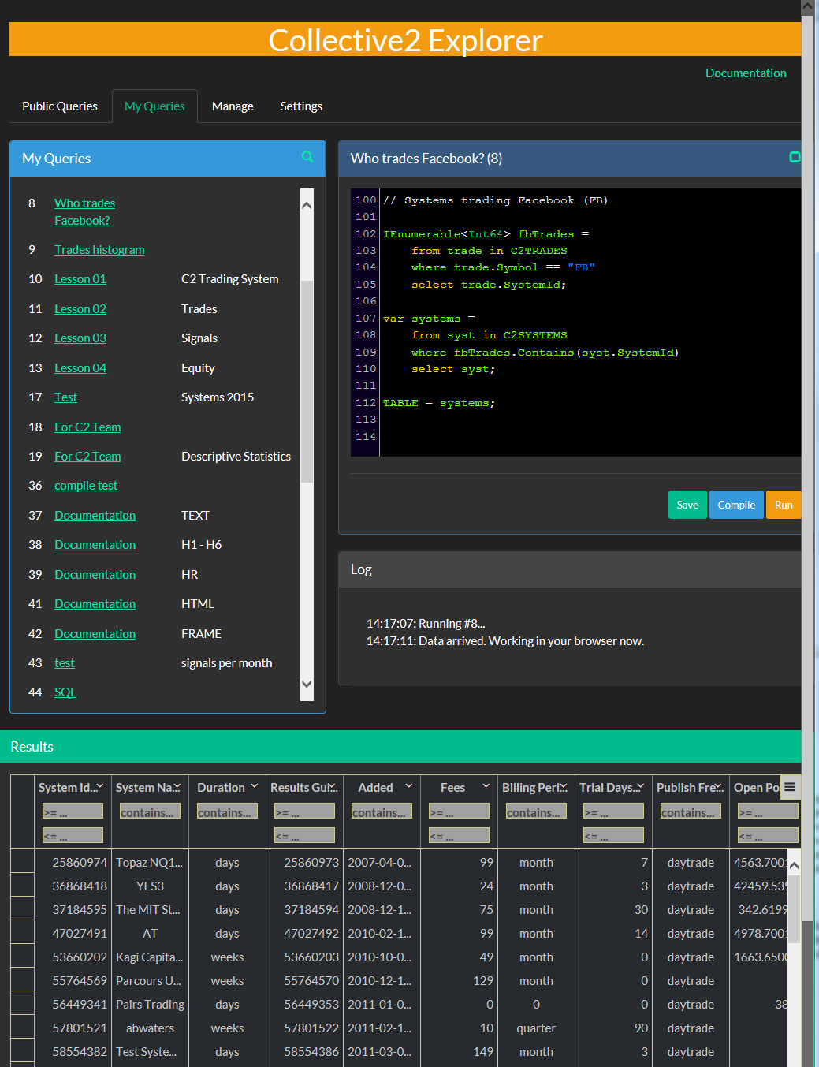Focus the Duration contains filter box
The image size is (819, 1067).
pos(227,811)
